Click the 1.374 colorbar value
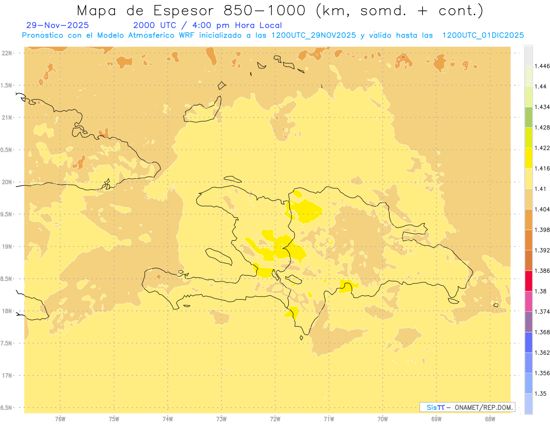Viewport: 550px width, 425px height. click(x=542, y=312)
